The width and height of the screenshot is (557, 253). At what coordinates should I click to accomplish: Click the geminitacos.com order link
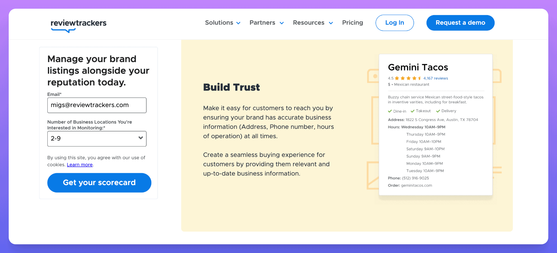pos(416,185)
